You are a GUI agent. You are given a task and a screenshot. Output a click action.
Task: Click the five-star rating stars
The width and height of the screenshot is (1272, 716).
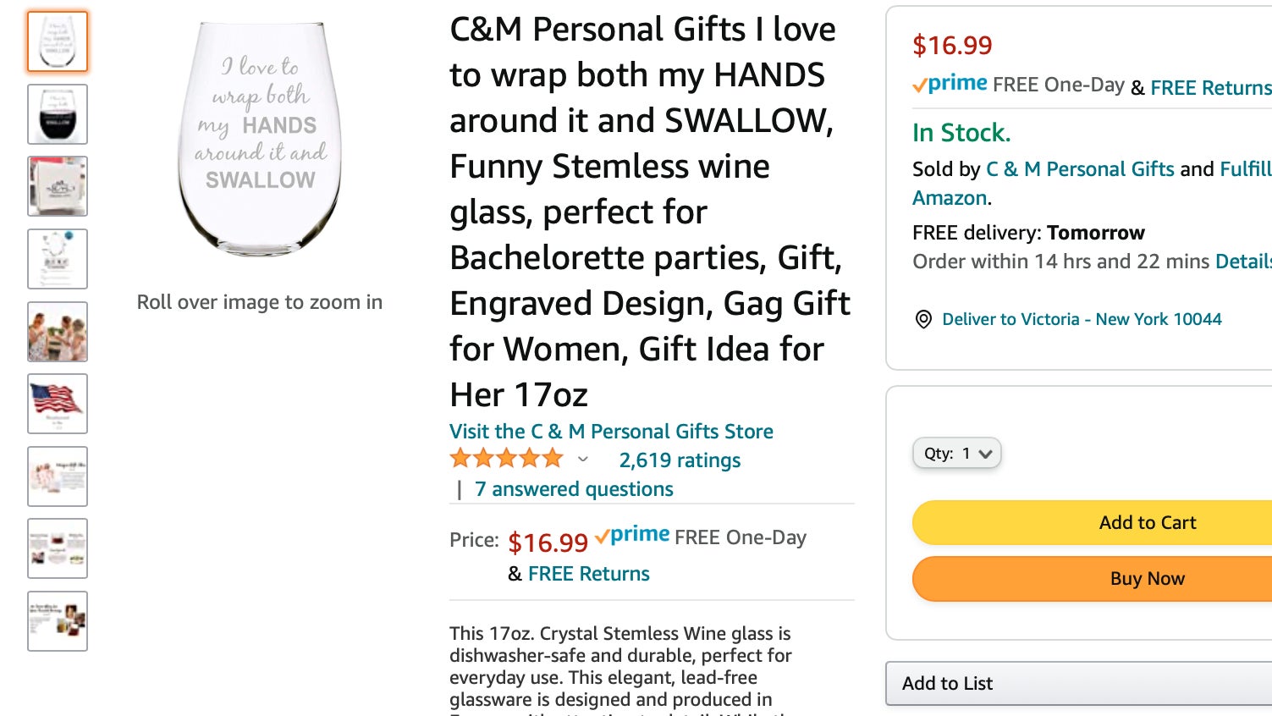[505, 457]
